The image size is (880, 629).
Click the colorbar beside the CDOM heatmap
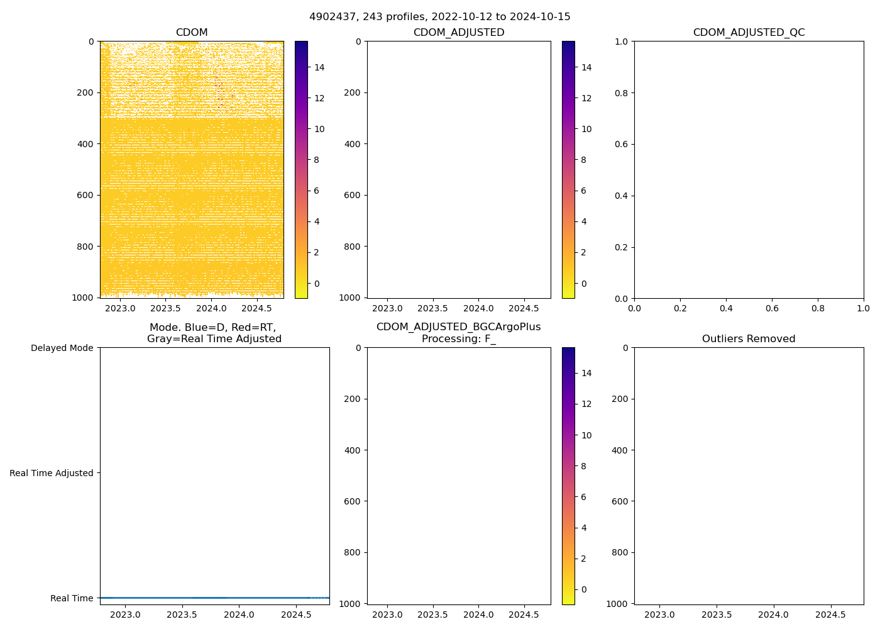click(301, 170)
